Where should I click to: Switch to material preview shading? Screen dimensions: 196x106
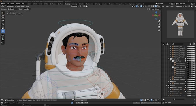click(156, 6)
